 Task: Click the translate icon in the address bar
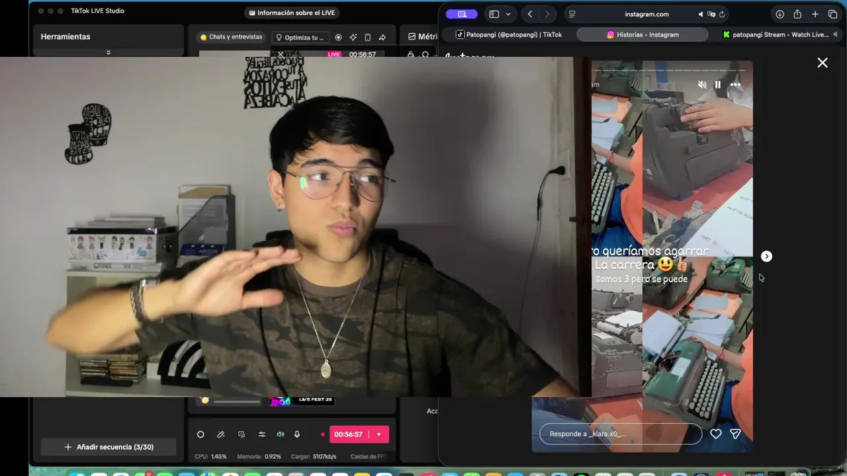pyautogui.click(x=711, y=14)
